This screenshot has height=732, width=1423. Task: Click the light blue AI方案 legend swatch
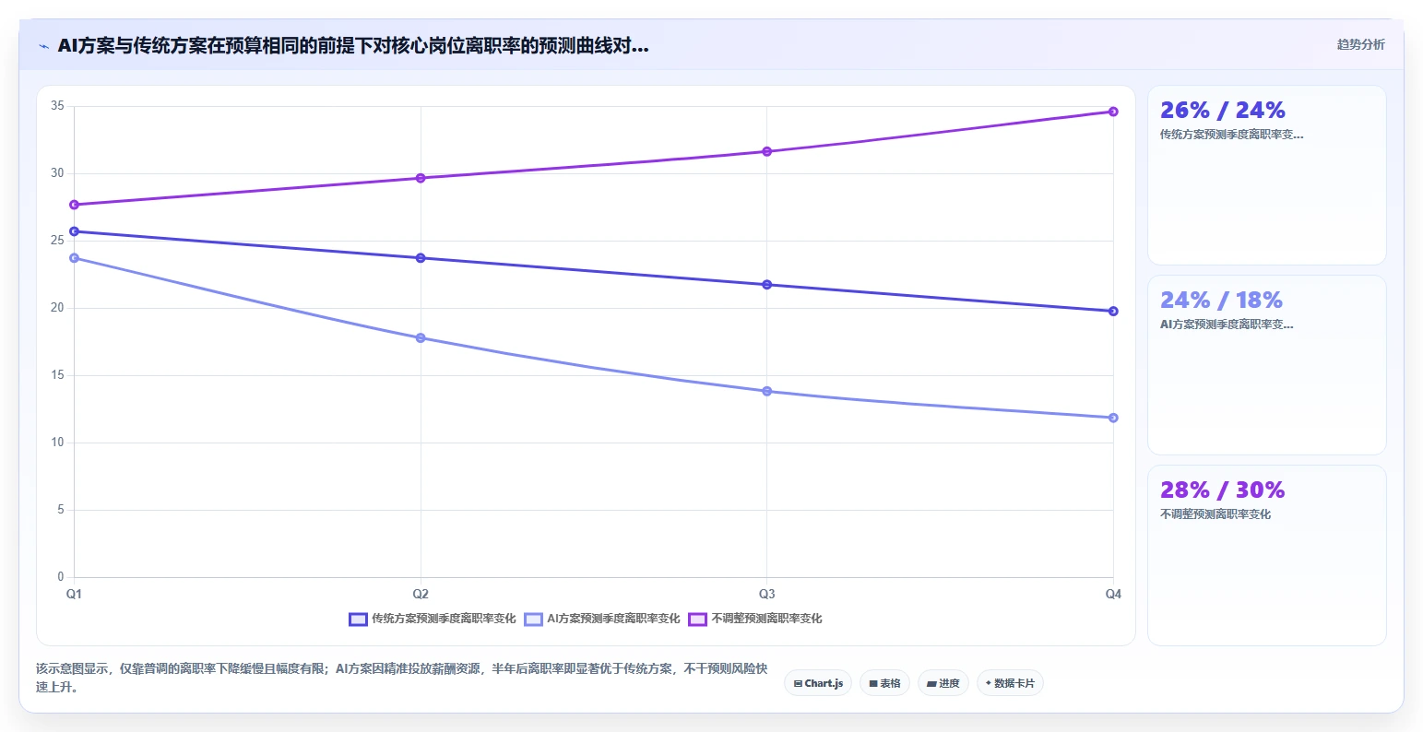(x=533, y=619)
